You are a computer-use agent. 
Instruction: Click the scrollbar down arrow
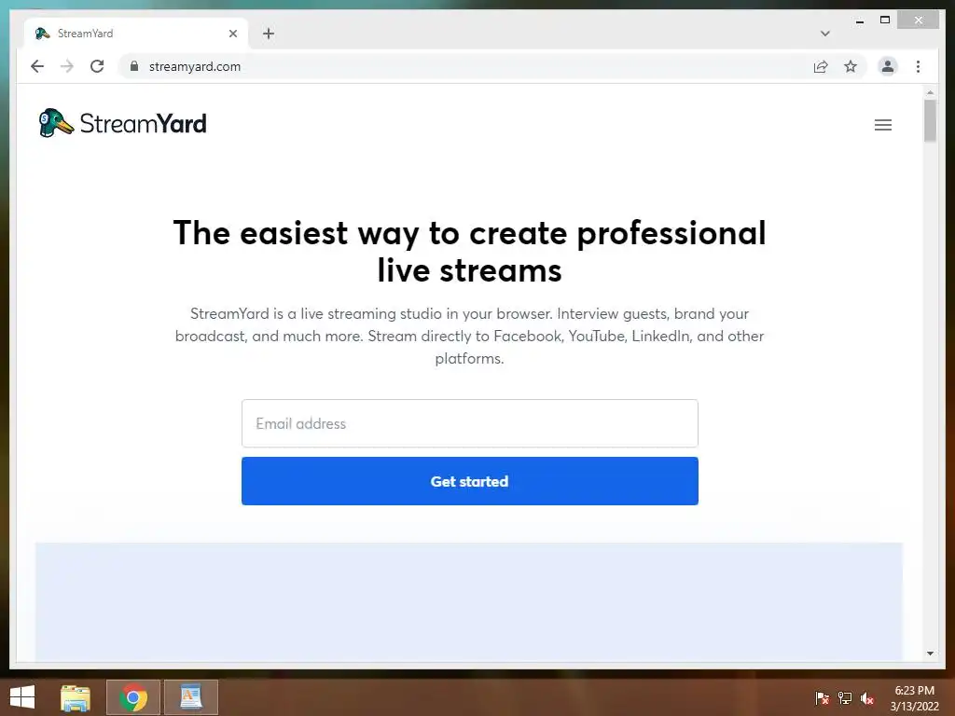pos(930,654)
